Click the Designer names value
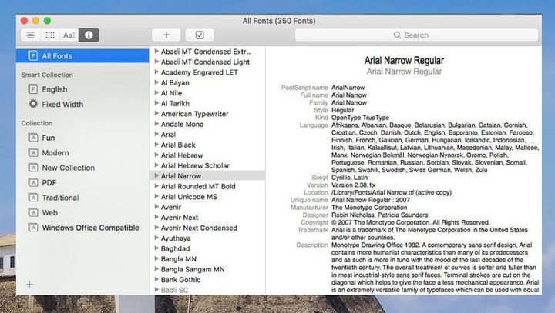This screenshot has height=313, width=555. tap(379, 215)
